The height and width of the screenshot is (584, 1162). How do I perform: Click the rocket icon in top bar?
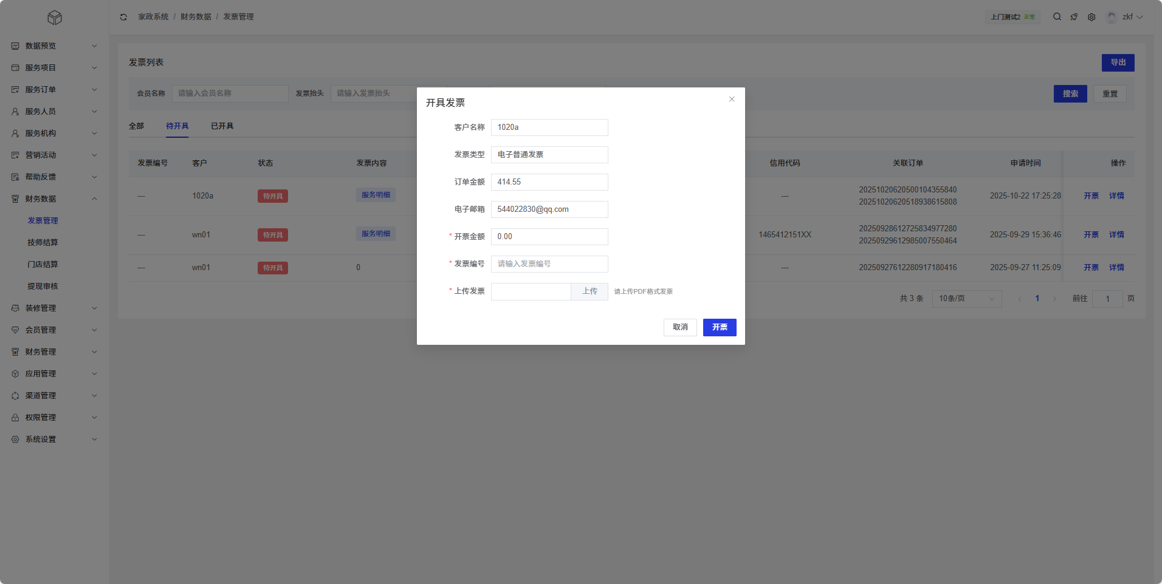point(1074,17)
